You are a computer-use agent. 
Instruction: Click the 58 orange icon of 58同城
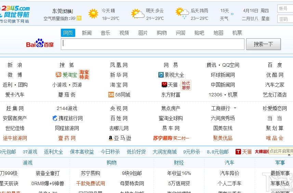[x=111, y=95]
